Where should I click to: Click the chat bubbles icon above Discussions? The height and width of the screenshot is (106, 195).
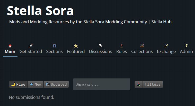point(100,46)
